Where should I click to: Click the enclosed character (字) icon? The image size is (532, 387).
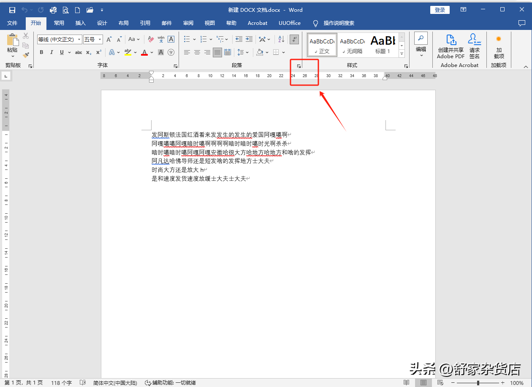pos(171,52)
